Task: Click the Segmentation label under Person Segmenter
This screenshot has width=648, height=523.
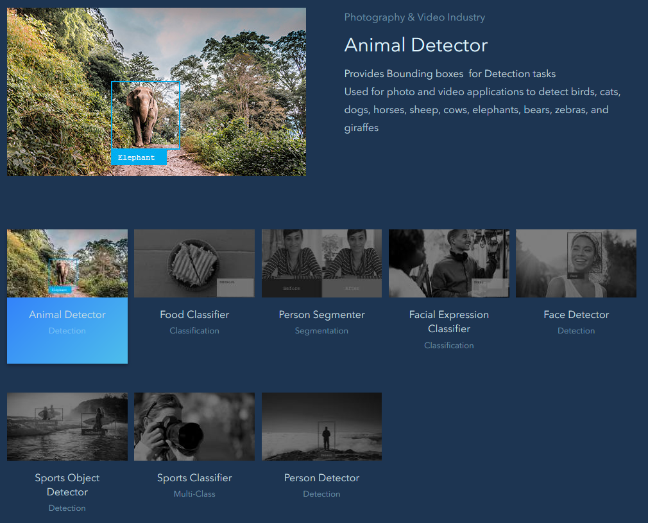Action: 321,331
